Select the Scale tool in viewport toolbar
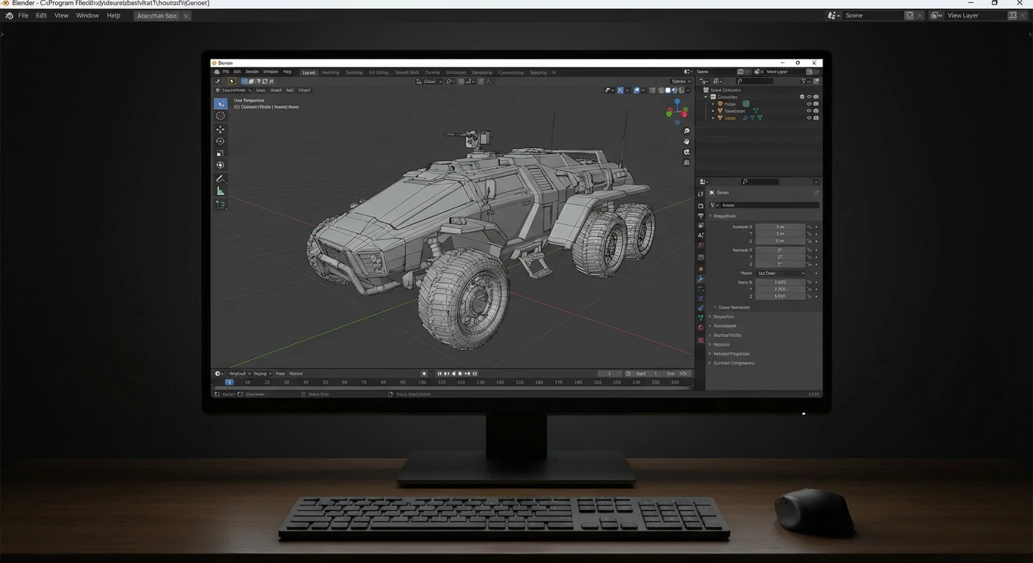1033x563 pixels. pos(220,153)
